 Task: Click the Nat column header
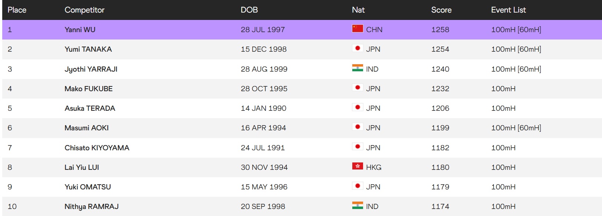(x=358, y=10)
